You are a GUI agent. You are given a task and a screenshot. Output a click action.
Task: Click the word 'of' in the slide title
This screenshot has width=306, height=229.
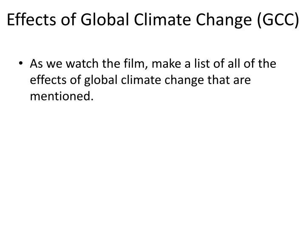[68, 20]
